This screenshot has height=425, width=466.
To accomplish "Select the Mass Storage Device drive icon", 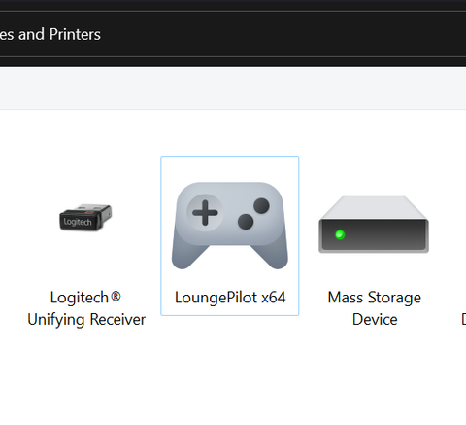I will pos(374,225).
